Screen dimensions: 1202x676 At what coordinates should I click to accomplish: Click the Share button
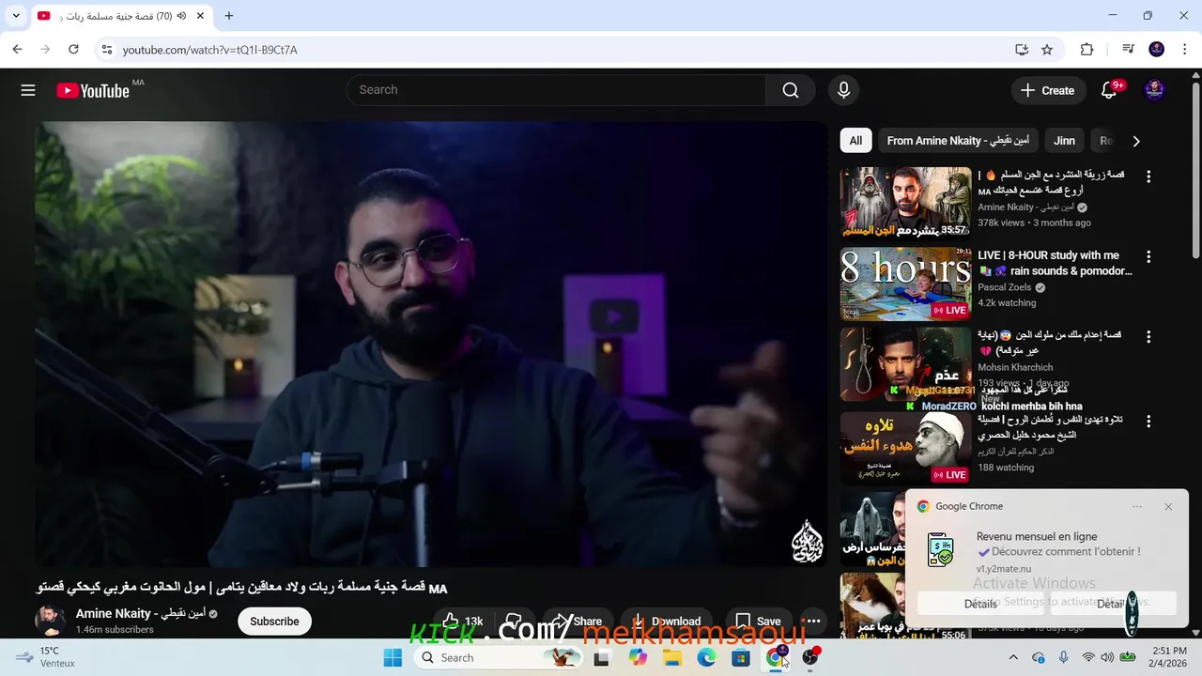576,621
